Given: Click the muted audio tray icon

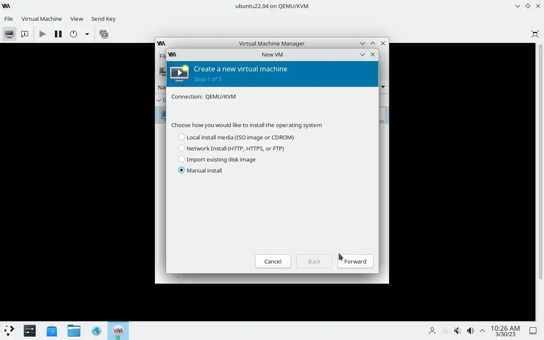Looking at the screenshot, I should (x=458, y=331).
